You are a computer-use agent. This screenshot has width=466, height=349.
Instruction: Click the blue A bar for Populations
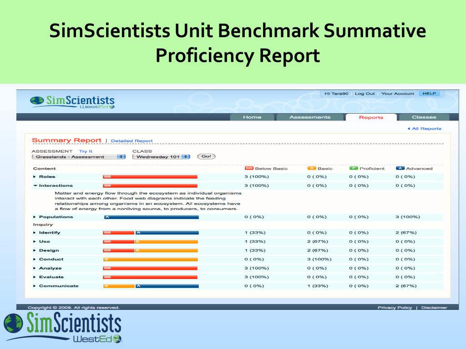pyautogui.click(x=151, y=217)
